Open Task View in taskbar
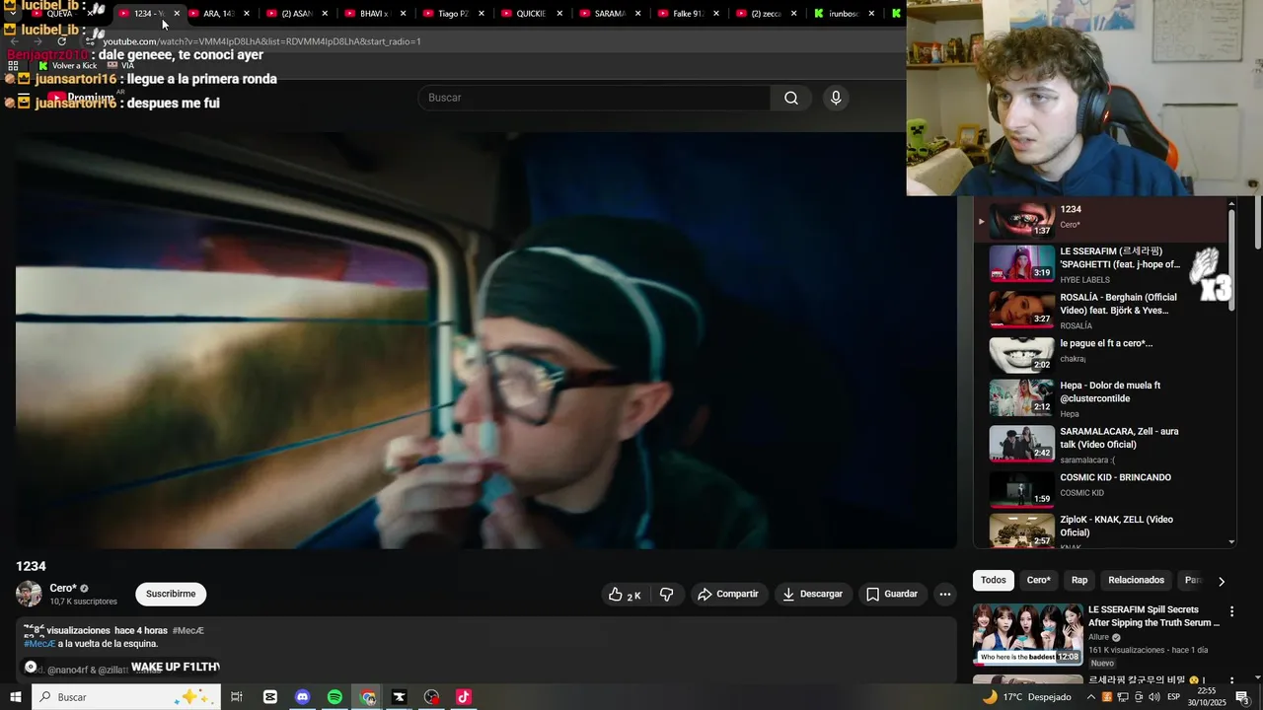 tap(237, 697)
